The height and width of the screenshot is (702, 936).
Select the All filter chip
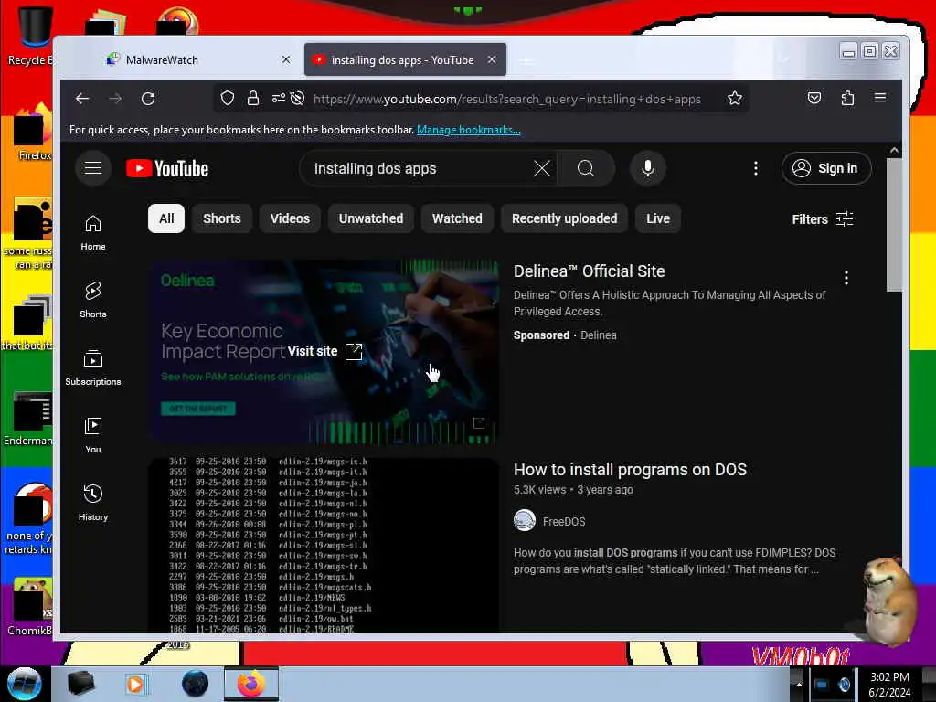coord(166,218)
